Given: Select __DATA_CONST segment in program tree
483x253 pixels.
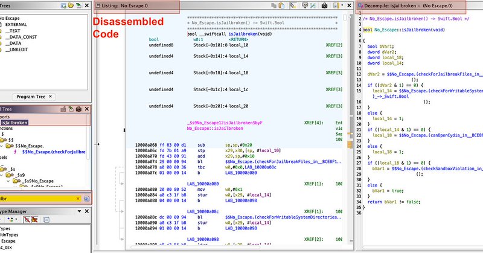Looking at the screenshot, I should pyautogui.click(x=21, y=37).
